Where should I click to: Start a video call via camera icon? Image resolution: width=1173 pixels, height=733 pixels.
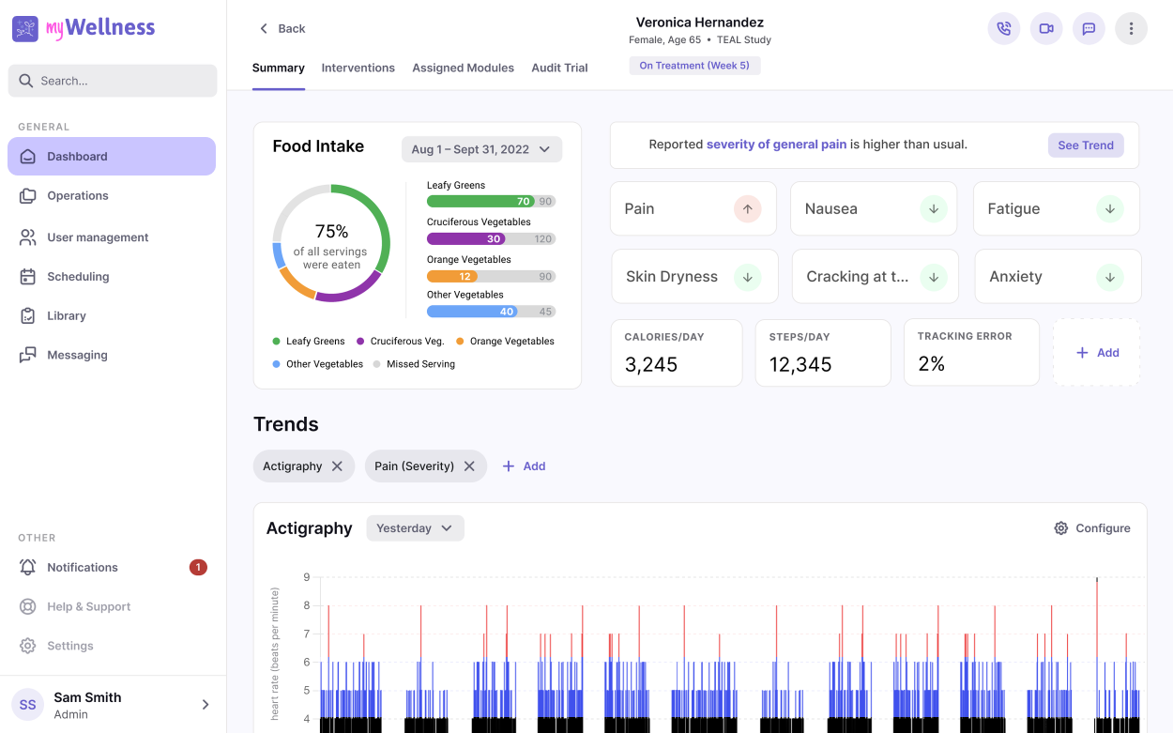1046,28
